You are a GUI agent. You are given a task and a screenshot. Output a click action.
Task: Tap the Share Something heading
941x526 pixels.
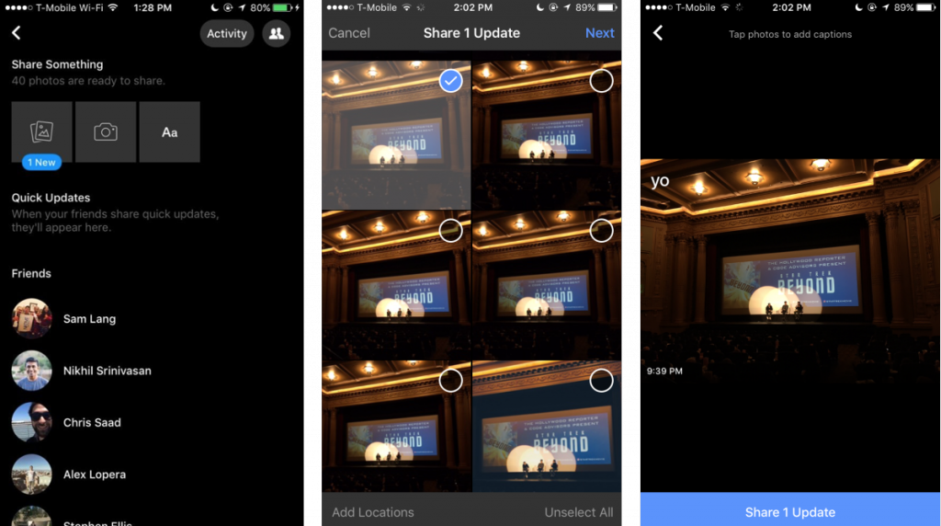tap(57, 64)
